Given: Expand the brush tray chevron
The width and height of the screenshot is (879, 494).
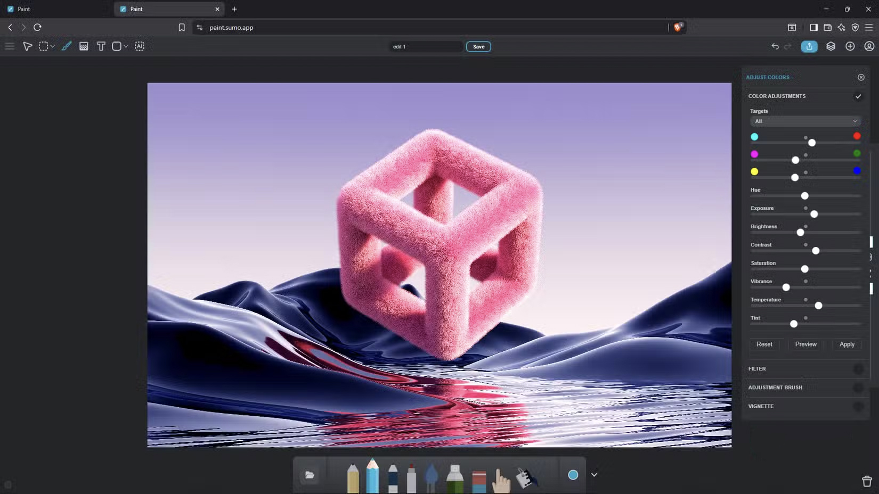Looking at the screenshot, I should pos(594,475).
